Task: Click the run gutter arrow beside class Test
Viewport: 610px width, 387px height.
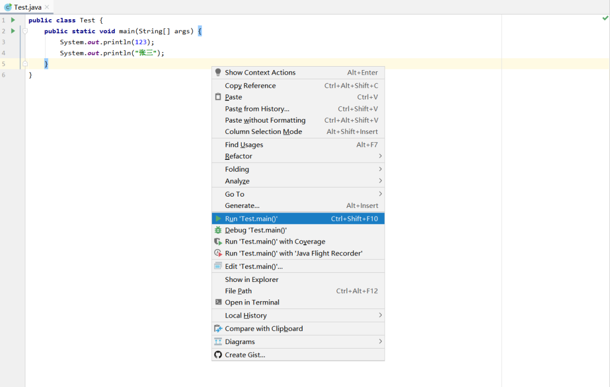Action: coord(13,20)
